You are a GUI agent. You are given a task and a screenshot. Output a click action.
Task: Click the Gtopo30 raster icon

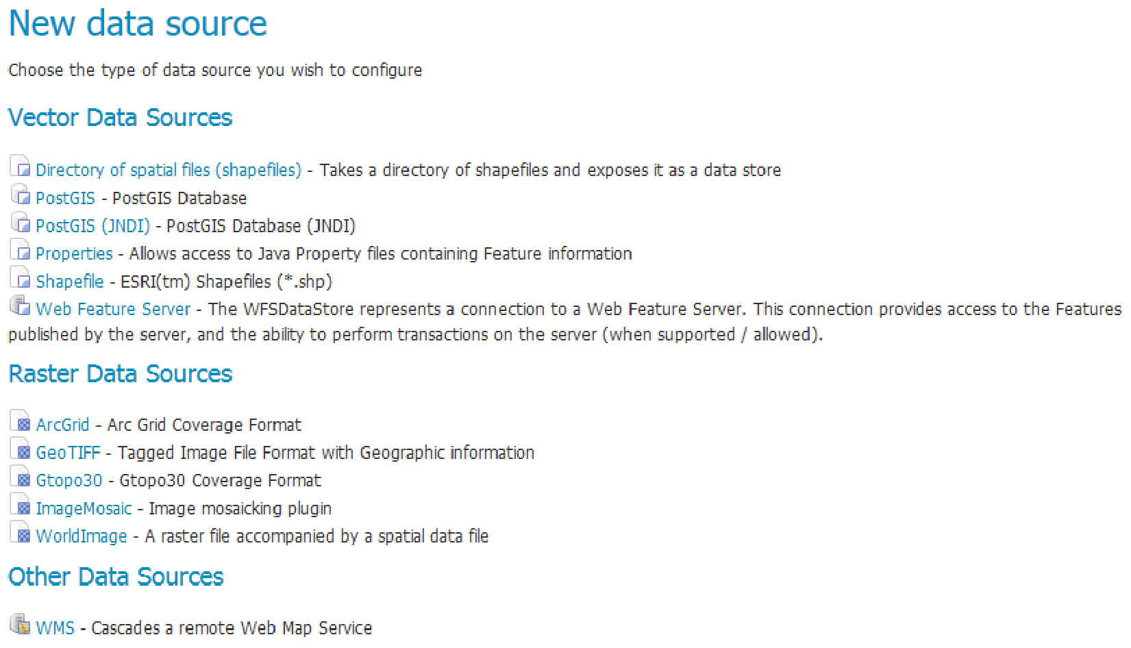click(x=21, y=477)
